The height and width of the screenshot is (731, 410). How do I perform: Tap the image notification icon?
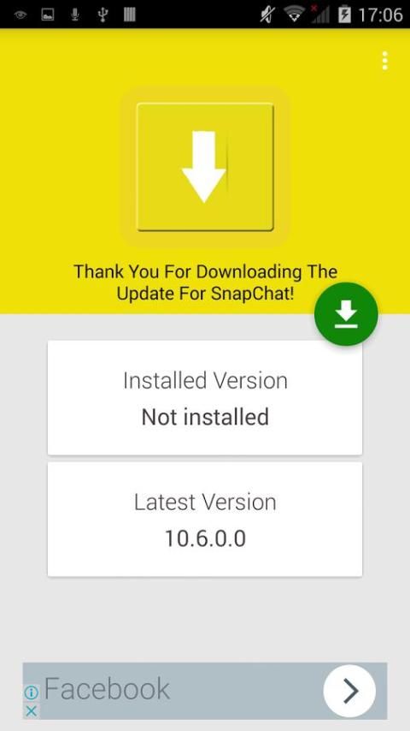coord(48,15)
